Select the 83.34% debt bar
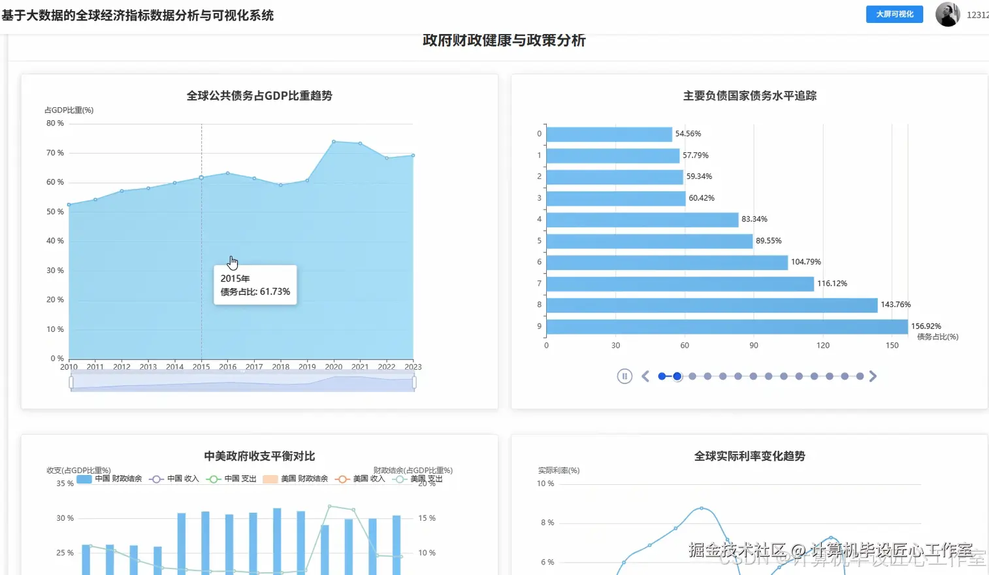 642,220
